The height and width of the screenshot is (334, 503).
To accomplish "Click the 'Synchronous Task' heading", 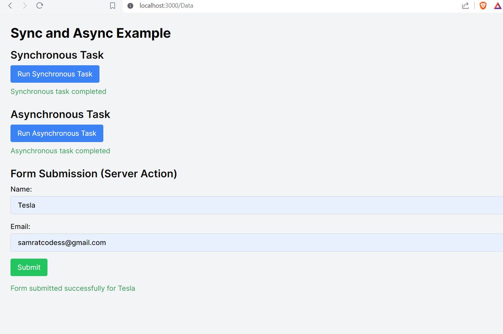I will coord(57,55).
